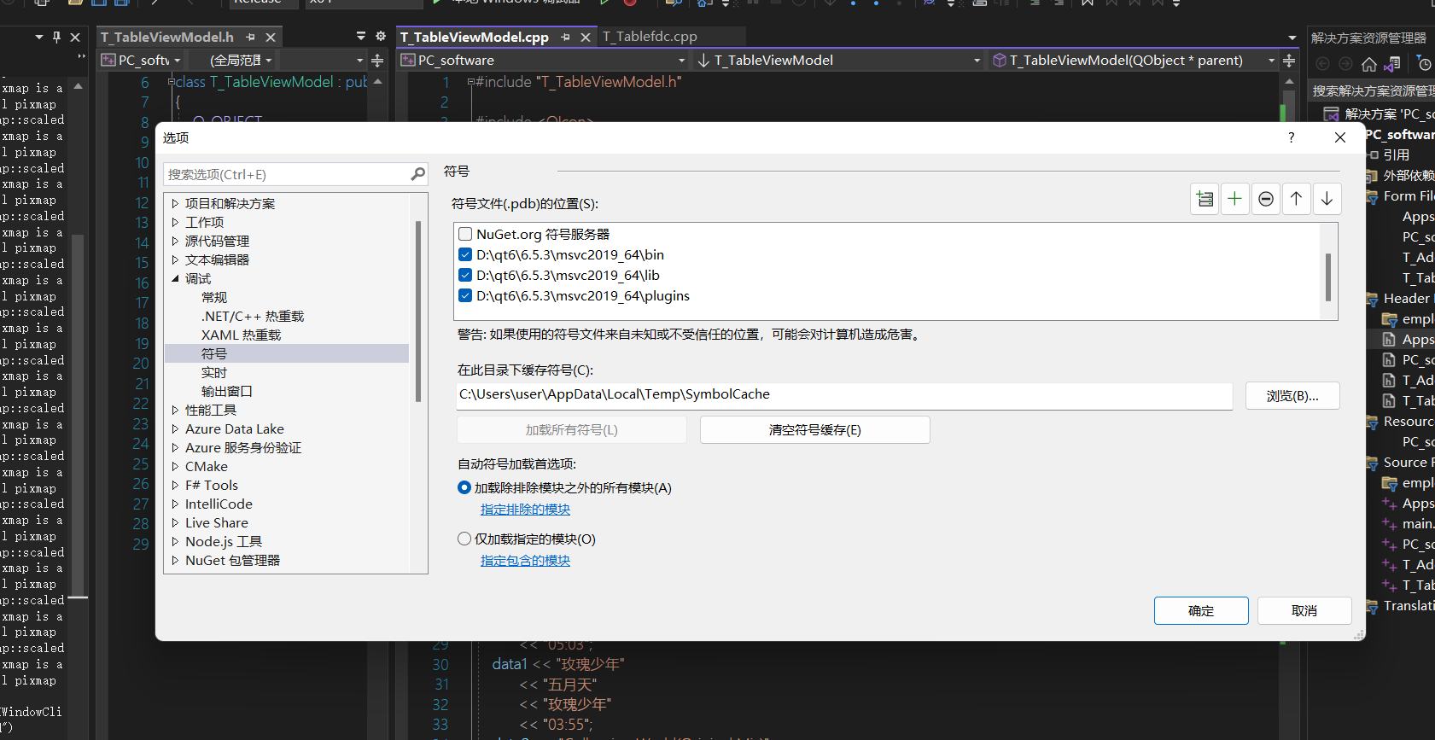Expand CMake options node
1435x740 pixels.
click(x=175, y=466)
